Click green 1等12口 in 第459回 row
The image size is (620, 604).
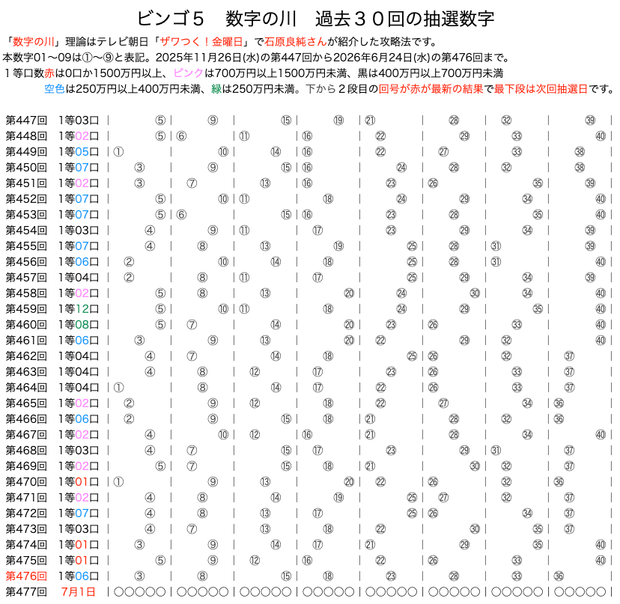(79, 308)
